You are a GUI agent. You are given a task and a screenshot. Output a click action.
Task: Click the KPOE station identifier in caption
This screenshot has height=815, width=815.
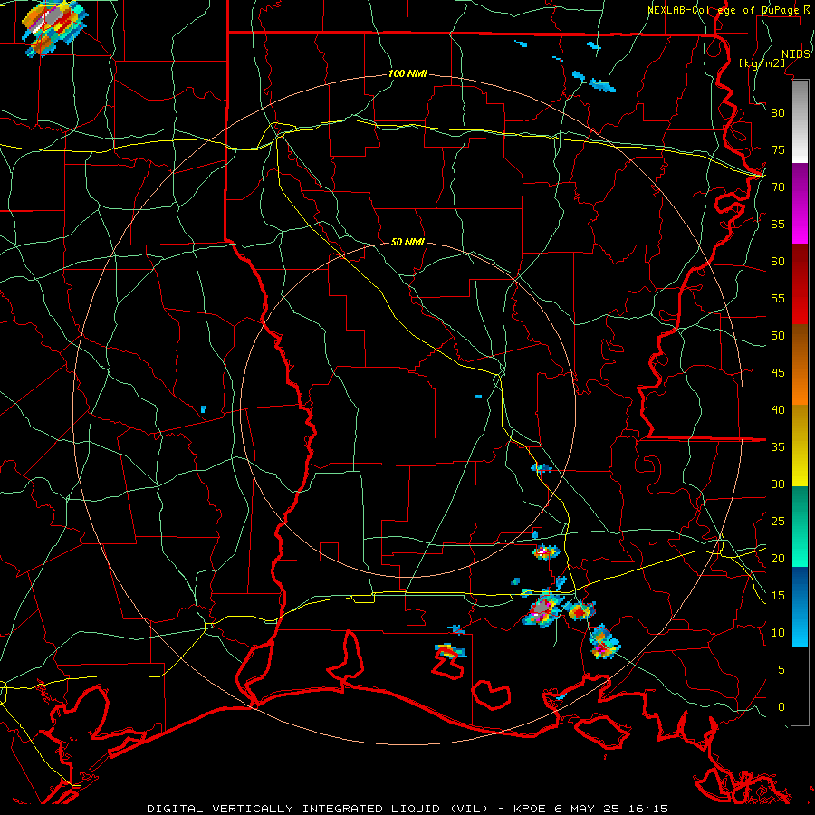point(531,809)
